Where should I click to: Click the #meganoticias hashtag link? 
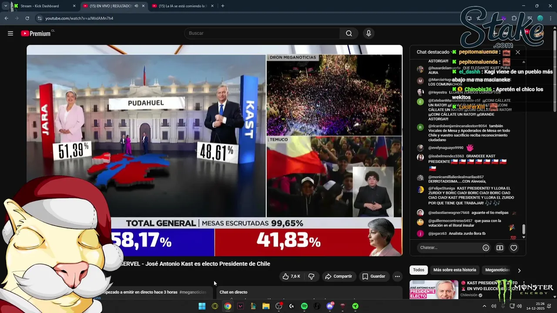[192, 292]
